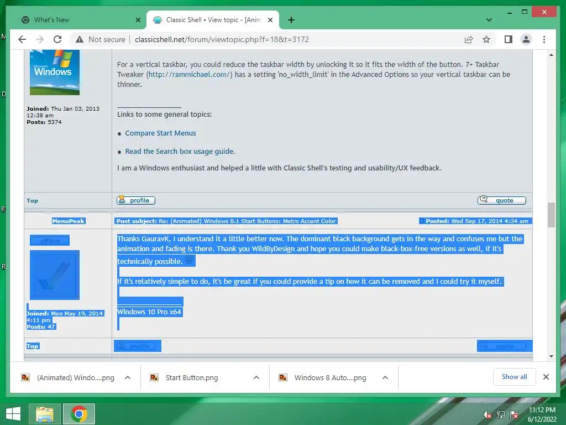Expand options for Start Button.png download
Screen dimensions: 566x425
(x=256, y=377)
